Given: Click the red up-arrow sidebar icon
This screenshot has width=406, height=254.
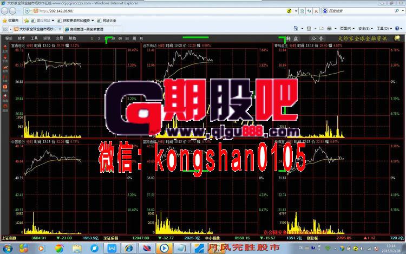Looking at the screenshot, I should point(5,48).
